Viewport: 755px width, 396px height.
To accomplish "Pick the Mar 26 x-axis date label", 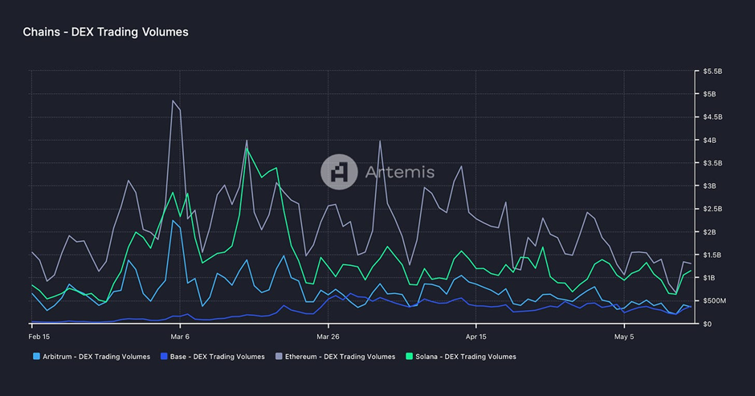I will click(x=328, y=337).
